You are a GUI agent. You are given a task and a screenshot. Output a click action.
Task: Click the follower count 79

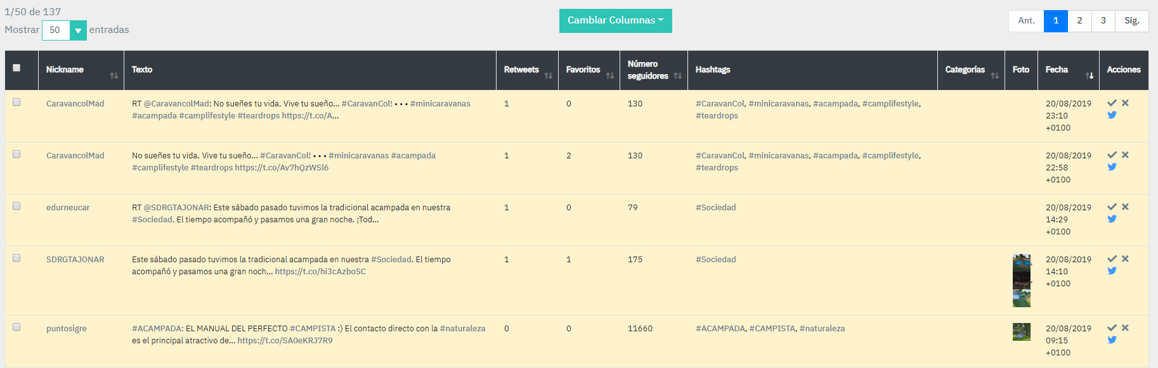633,208
